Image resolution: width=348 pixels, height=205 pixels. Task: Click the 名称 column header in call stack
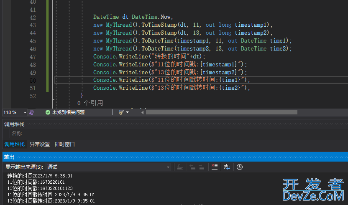[x=17, y=134]
